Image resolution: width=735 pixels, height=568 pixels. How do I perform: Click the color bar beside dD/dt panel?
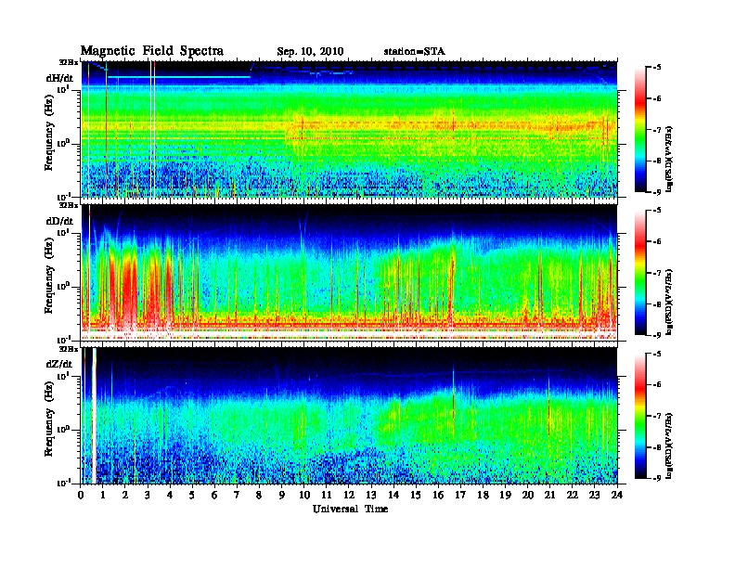click(x=640, y=272)
